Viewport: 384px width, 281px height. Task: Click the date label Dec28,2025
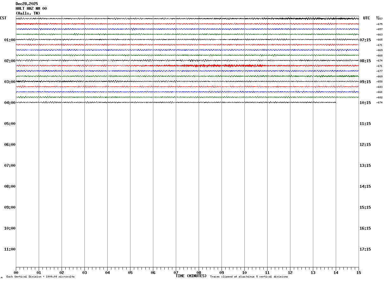[x=27, y=4]
